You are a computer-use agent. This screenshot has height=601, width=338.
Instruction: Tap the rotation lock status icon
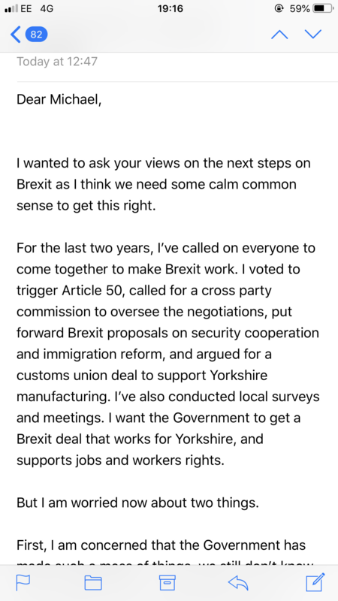pos(279,8)
